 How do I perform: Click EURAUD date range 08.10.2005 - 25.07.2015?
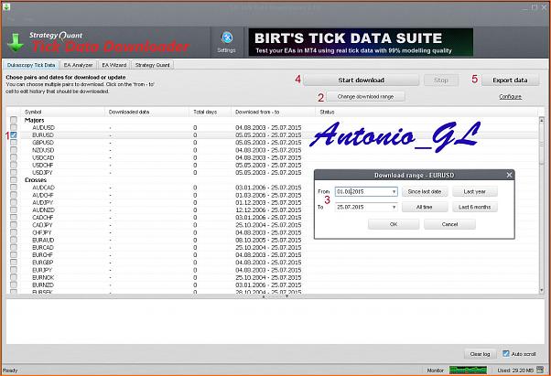pyautogui.click(x=268, y=240)
